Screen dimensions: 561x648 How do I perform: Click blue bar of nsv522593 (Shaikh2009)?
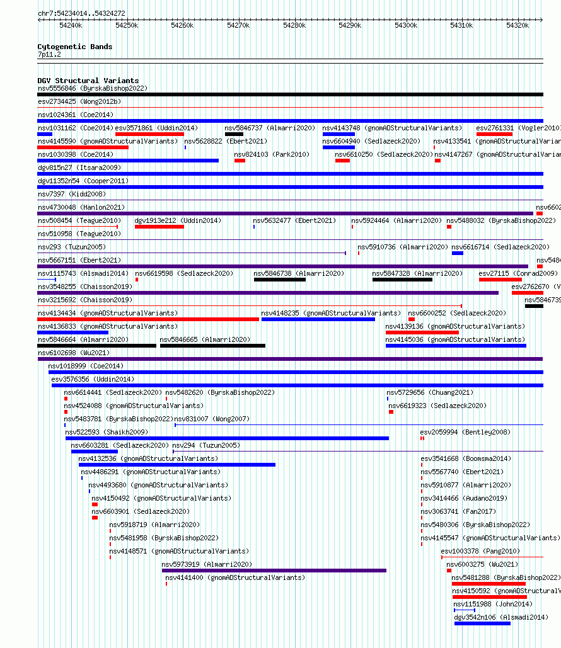(227, 438)
